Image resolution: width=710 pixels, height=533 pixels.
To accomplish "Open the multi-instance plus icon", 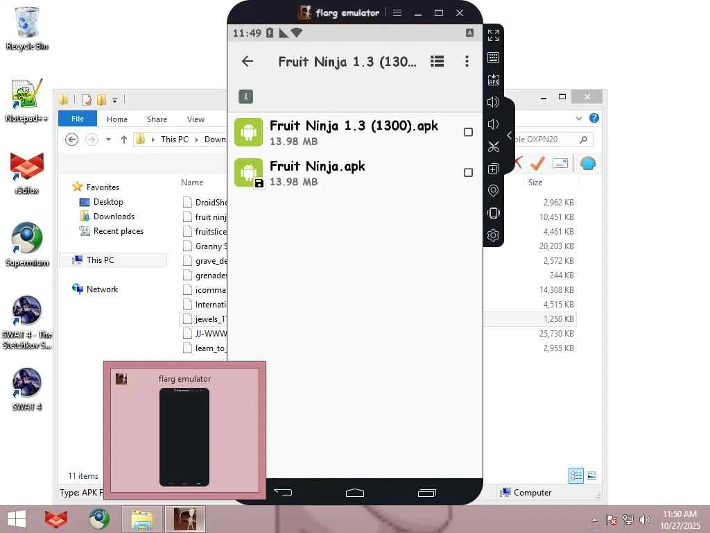I will (x=493, y=169).
